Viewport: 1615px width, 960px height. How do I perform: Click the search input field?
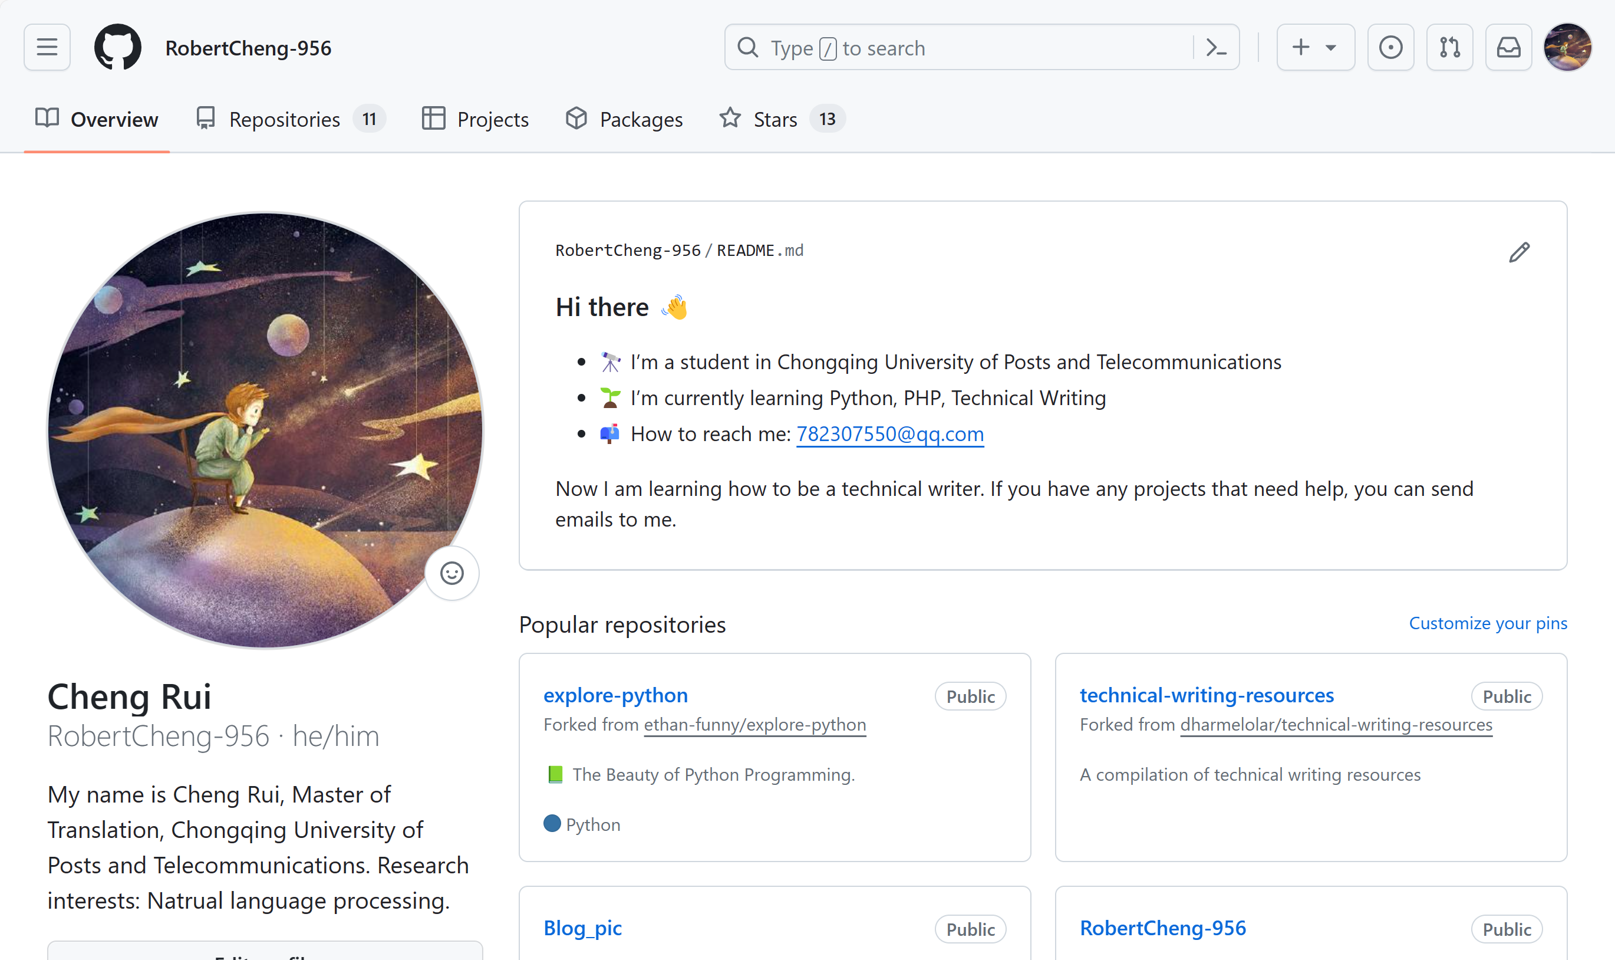pos(970,47)
